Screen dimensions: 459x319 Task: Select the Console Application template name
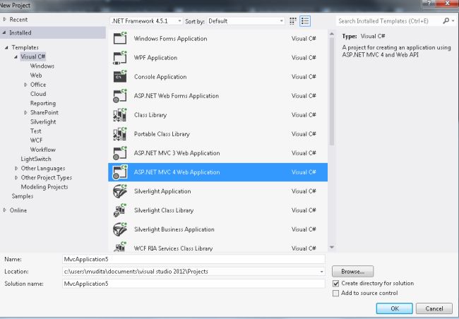160,77
